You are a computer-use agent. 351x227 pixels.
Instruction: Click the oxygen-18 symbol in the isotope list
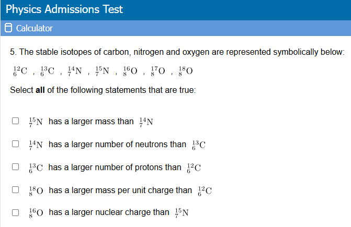tap(186, 71)
